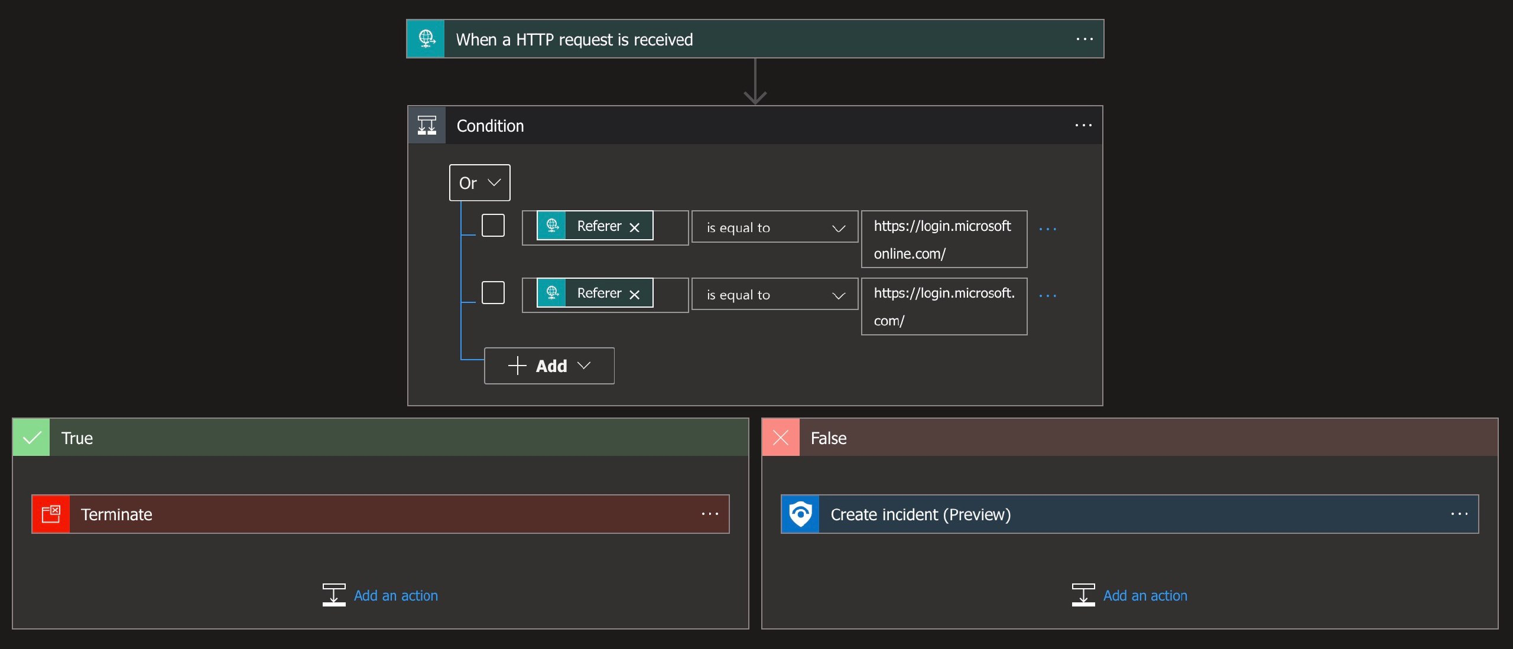Click the Create incident shield icon

click(x=800, y=514)
